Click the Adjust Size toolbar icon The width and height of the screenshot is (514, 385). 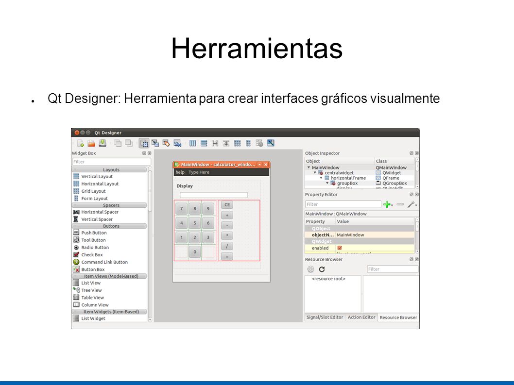(x=271, y=143)
